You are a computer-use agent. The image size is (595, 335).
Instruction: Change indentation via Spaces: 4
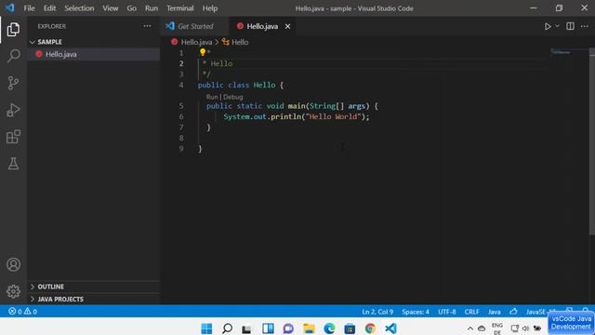pyautogui.click(x=416, y=312)
